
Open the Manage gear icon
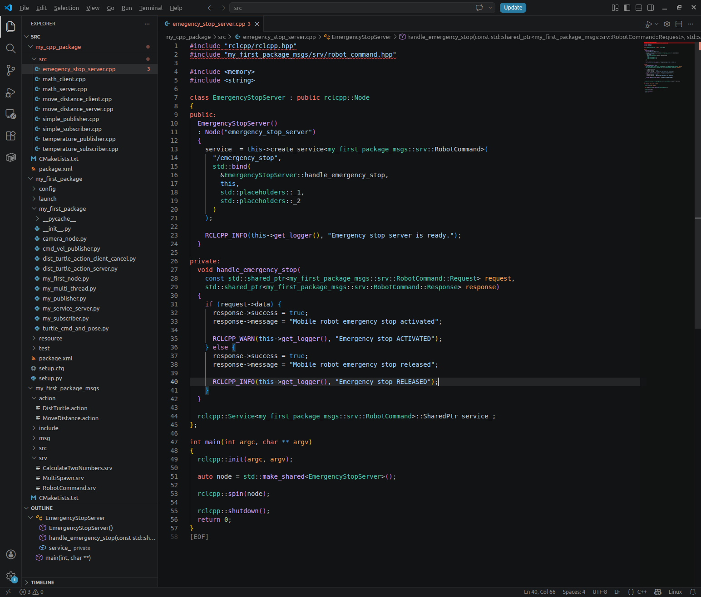pyautogui.click(x=11, y=576)
